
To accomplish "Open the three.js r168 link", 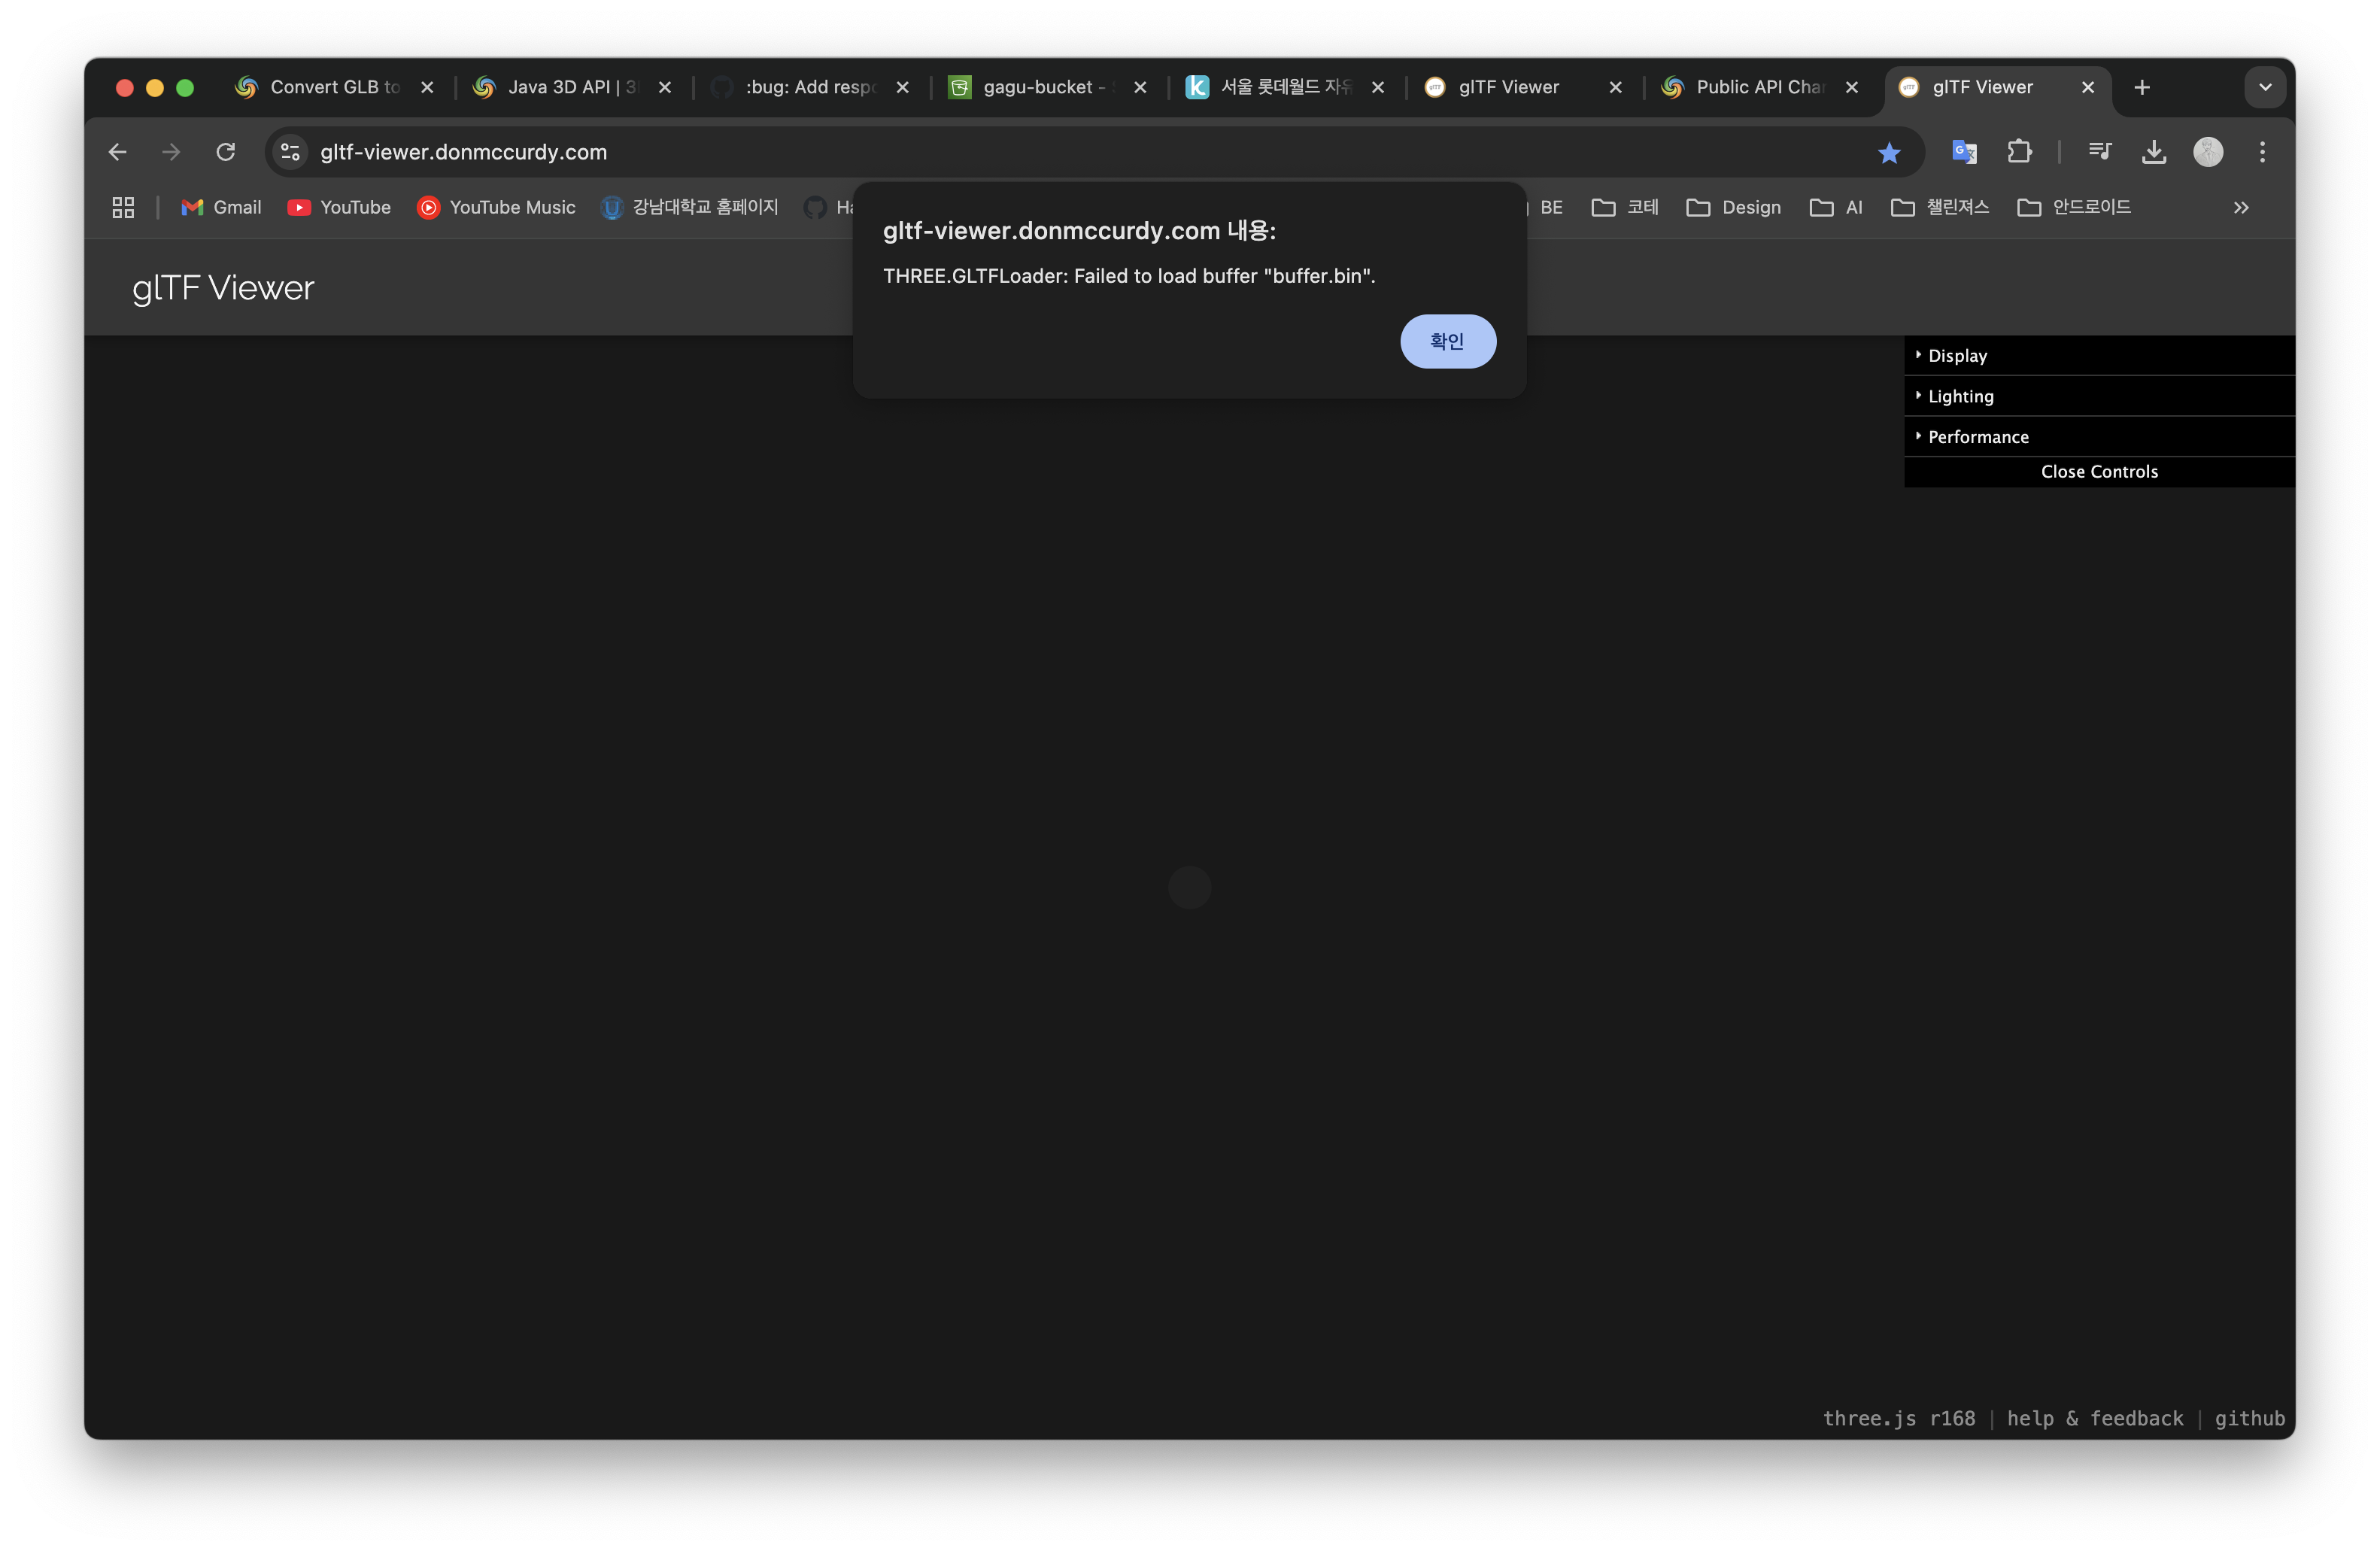I will (1899, 1418).
